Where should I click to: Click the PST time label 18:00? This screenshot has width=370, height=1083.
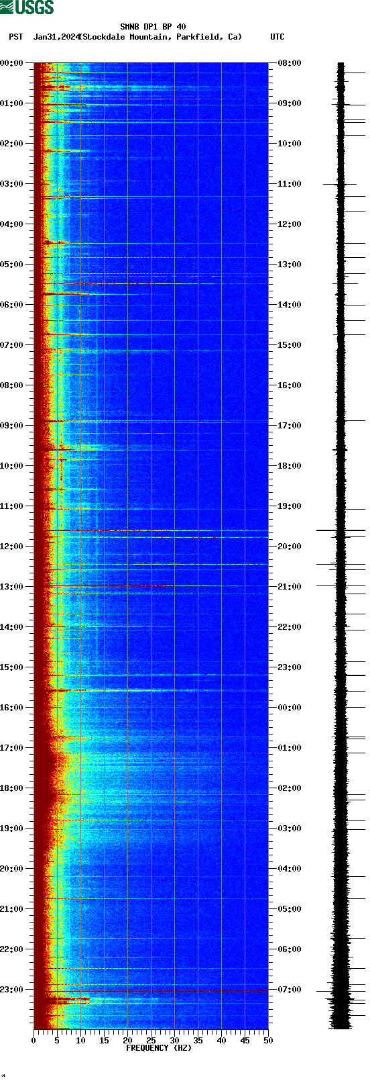[x=12, y=788]
